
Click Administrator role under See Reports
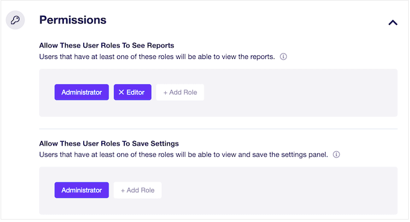click(81, 92)
